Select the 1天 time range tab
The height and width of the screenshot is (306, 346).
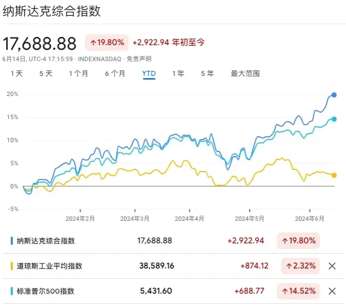click(17, 73)
